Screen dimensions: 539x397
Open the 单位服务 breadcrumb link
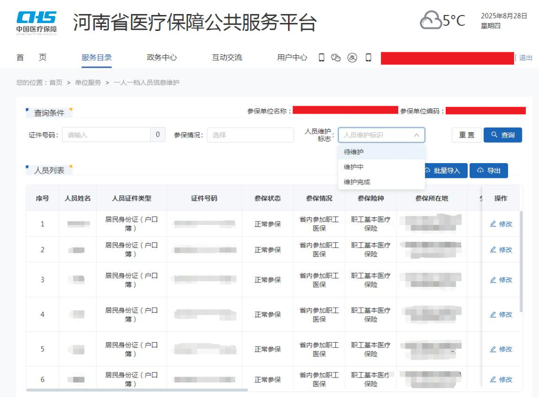point(87,82)
